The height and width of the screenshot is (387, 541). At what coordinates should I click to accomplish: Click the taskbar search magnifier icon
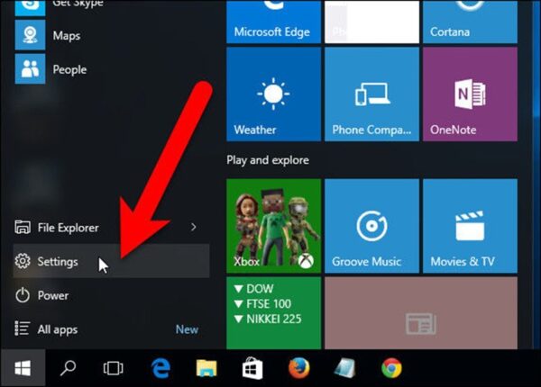[x=69, y=368]
